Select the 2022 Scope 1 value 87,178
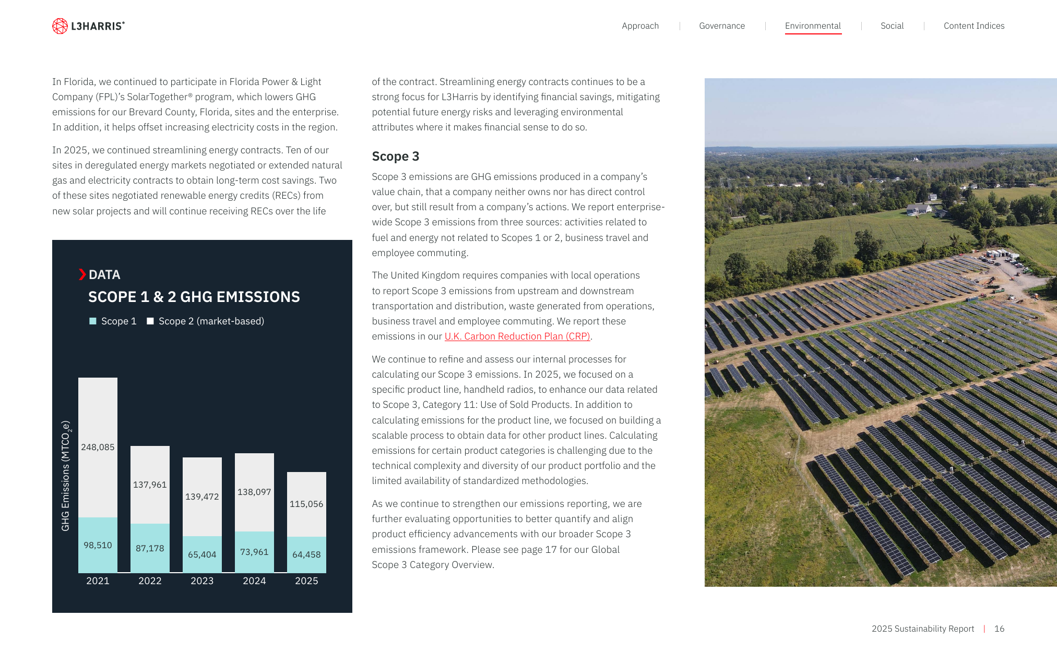Screen dimensions: 1057x665 150,548
